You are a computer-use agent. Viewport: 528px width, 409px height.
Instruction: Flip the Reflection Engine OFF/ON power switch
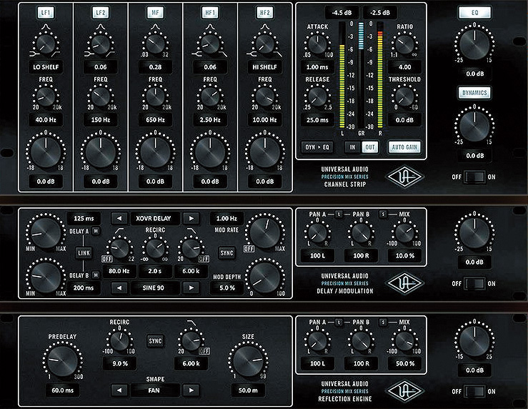point(474,391)
